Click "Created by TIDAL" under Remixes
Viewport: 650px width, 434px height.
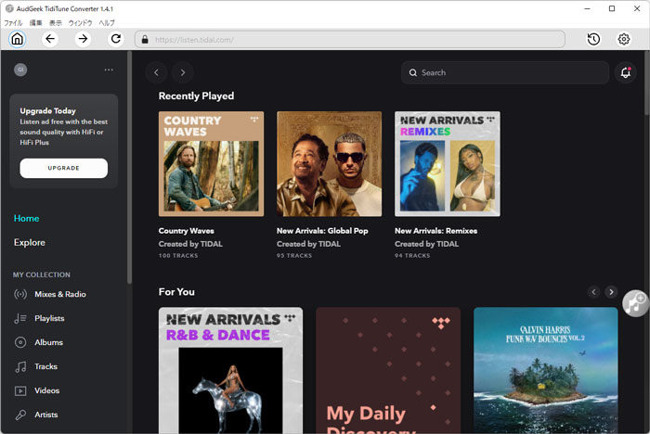point(426,244)
